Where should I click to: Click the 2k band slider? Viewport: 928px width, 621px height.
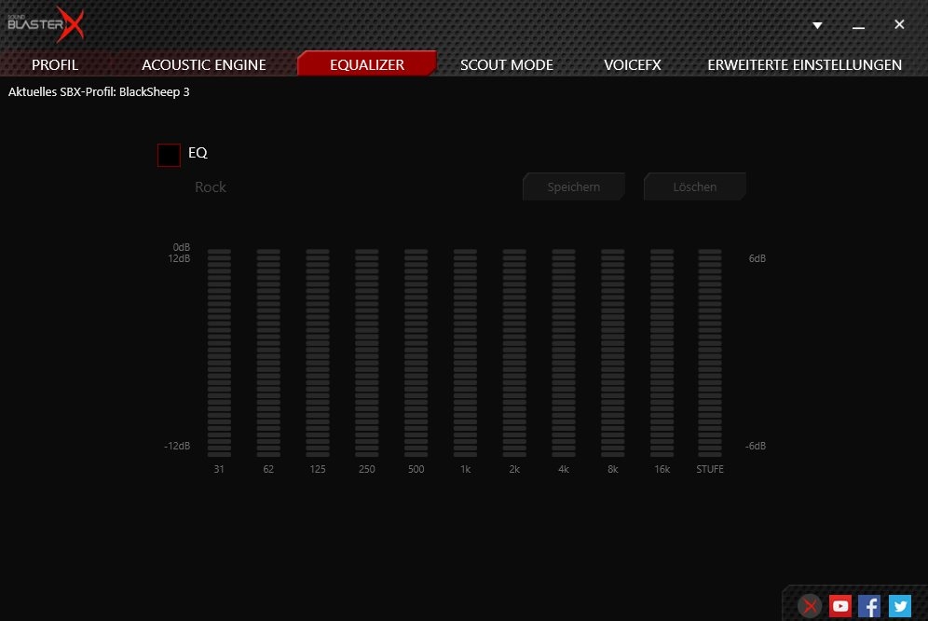pyautogui.click(x=514, y=352)
